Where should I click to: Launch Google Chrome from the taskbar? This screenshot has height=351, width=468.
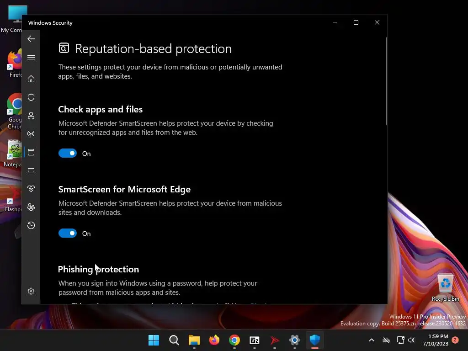tap(234, 340)
